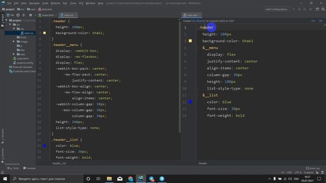Viewport: 326px width, 183px height.
Task: Click fold marker beside .header__menu in CSS editor
Action: 50,45
